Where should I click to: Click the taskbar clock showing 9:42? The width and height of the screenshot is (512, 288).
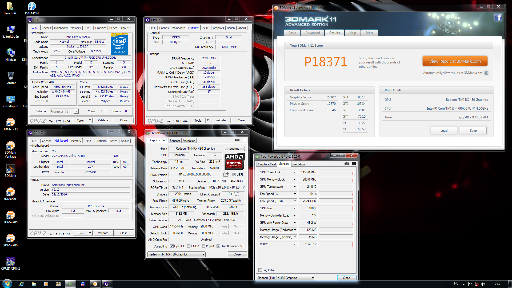pyautogui.click(x=497, y=284)
